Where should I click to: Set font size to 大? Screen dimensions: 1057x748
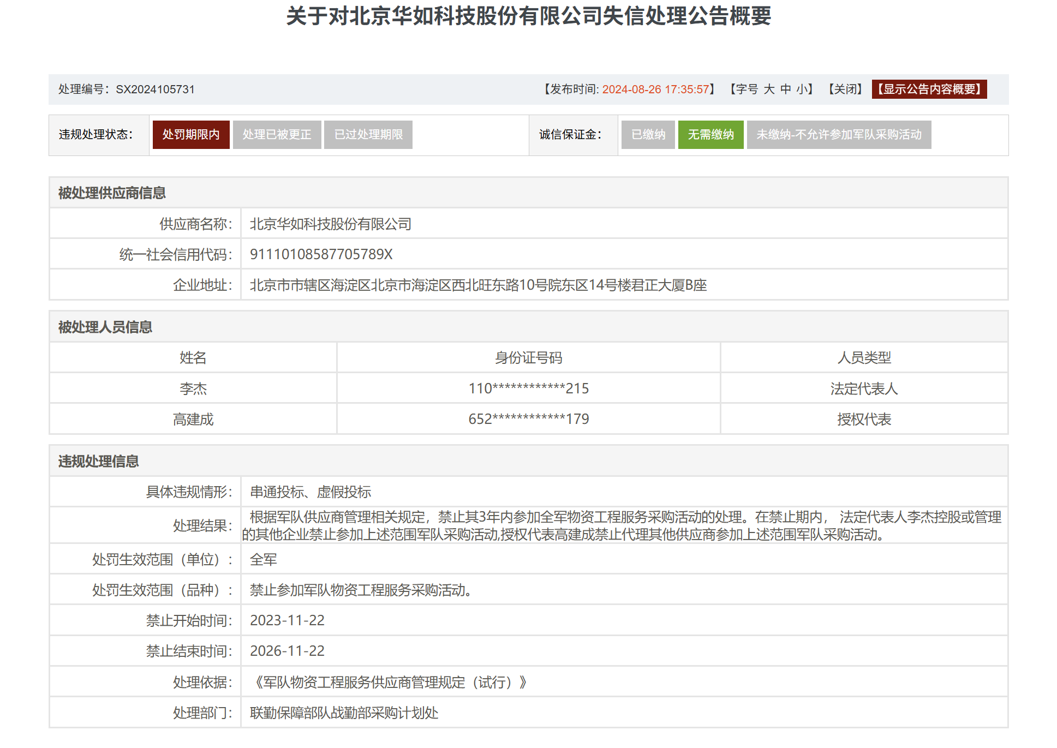(769, 89)
